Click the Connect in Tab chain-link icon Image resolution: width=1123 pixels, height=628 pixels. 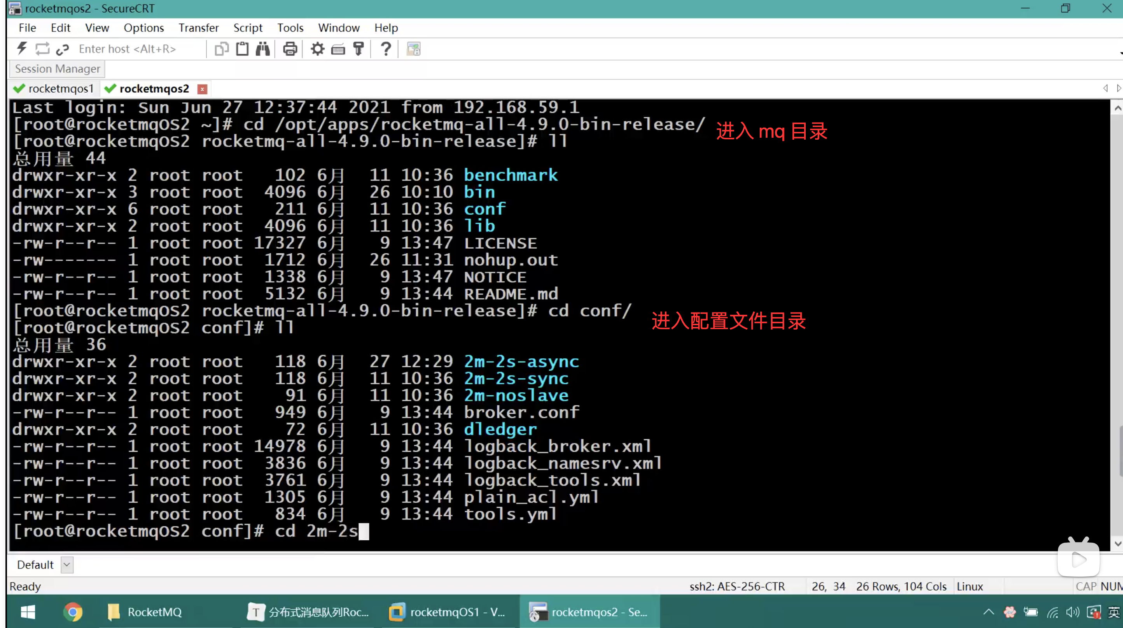(x=62, y=49)
